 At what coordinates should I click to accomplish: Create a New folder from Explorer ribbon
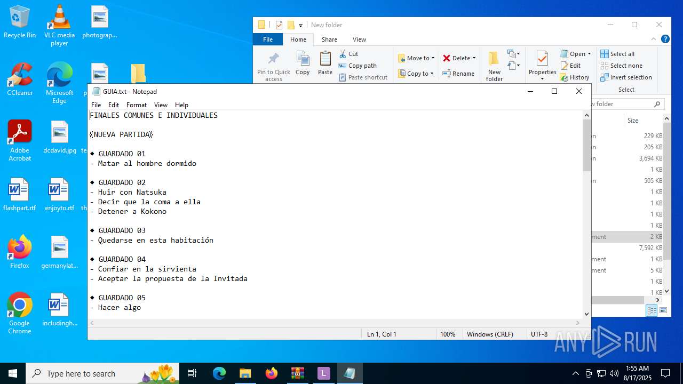494,67
